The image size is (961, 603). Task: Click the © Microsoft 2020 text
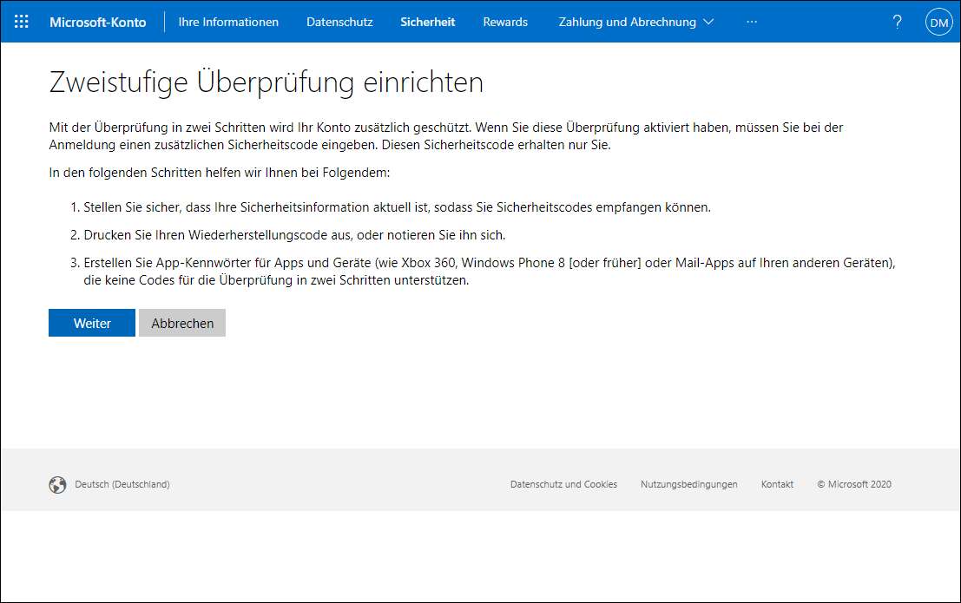point(854,484)
